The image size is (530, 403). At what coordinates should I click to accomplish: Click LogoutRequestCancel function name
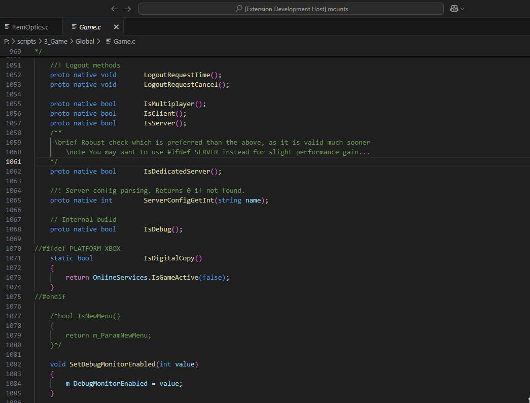pyautogui.click(x=181, y=85)
